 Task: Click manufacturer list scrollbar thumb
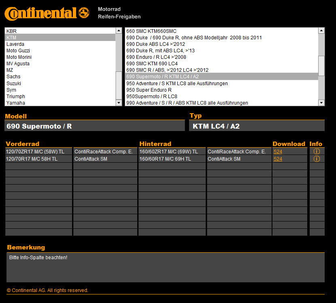point(119,86)
